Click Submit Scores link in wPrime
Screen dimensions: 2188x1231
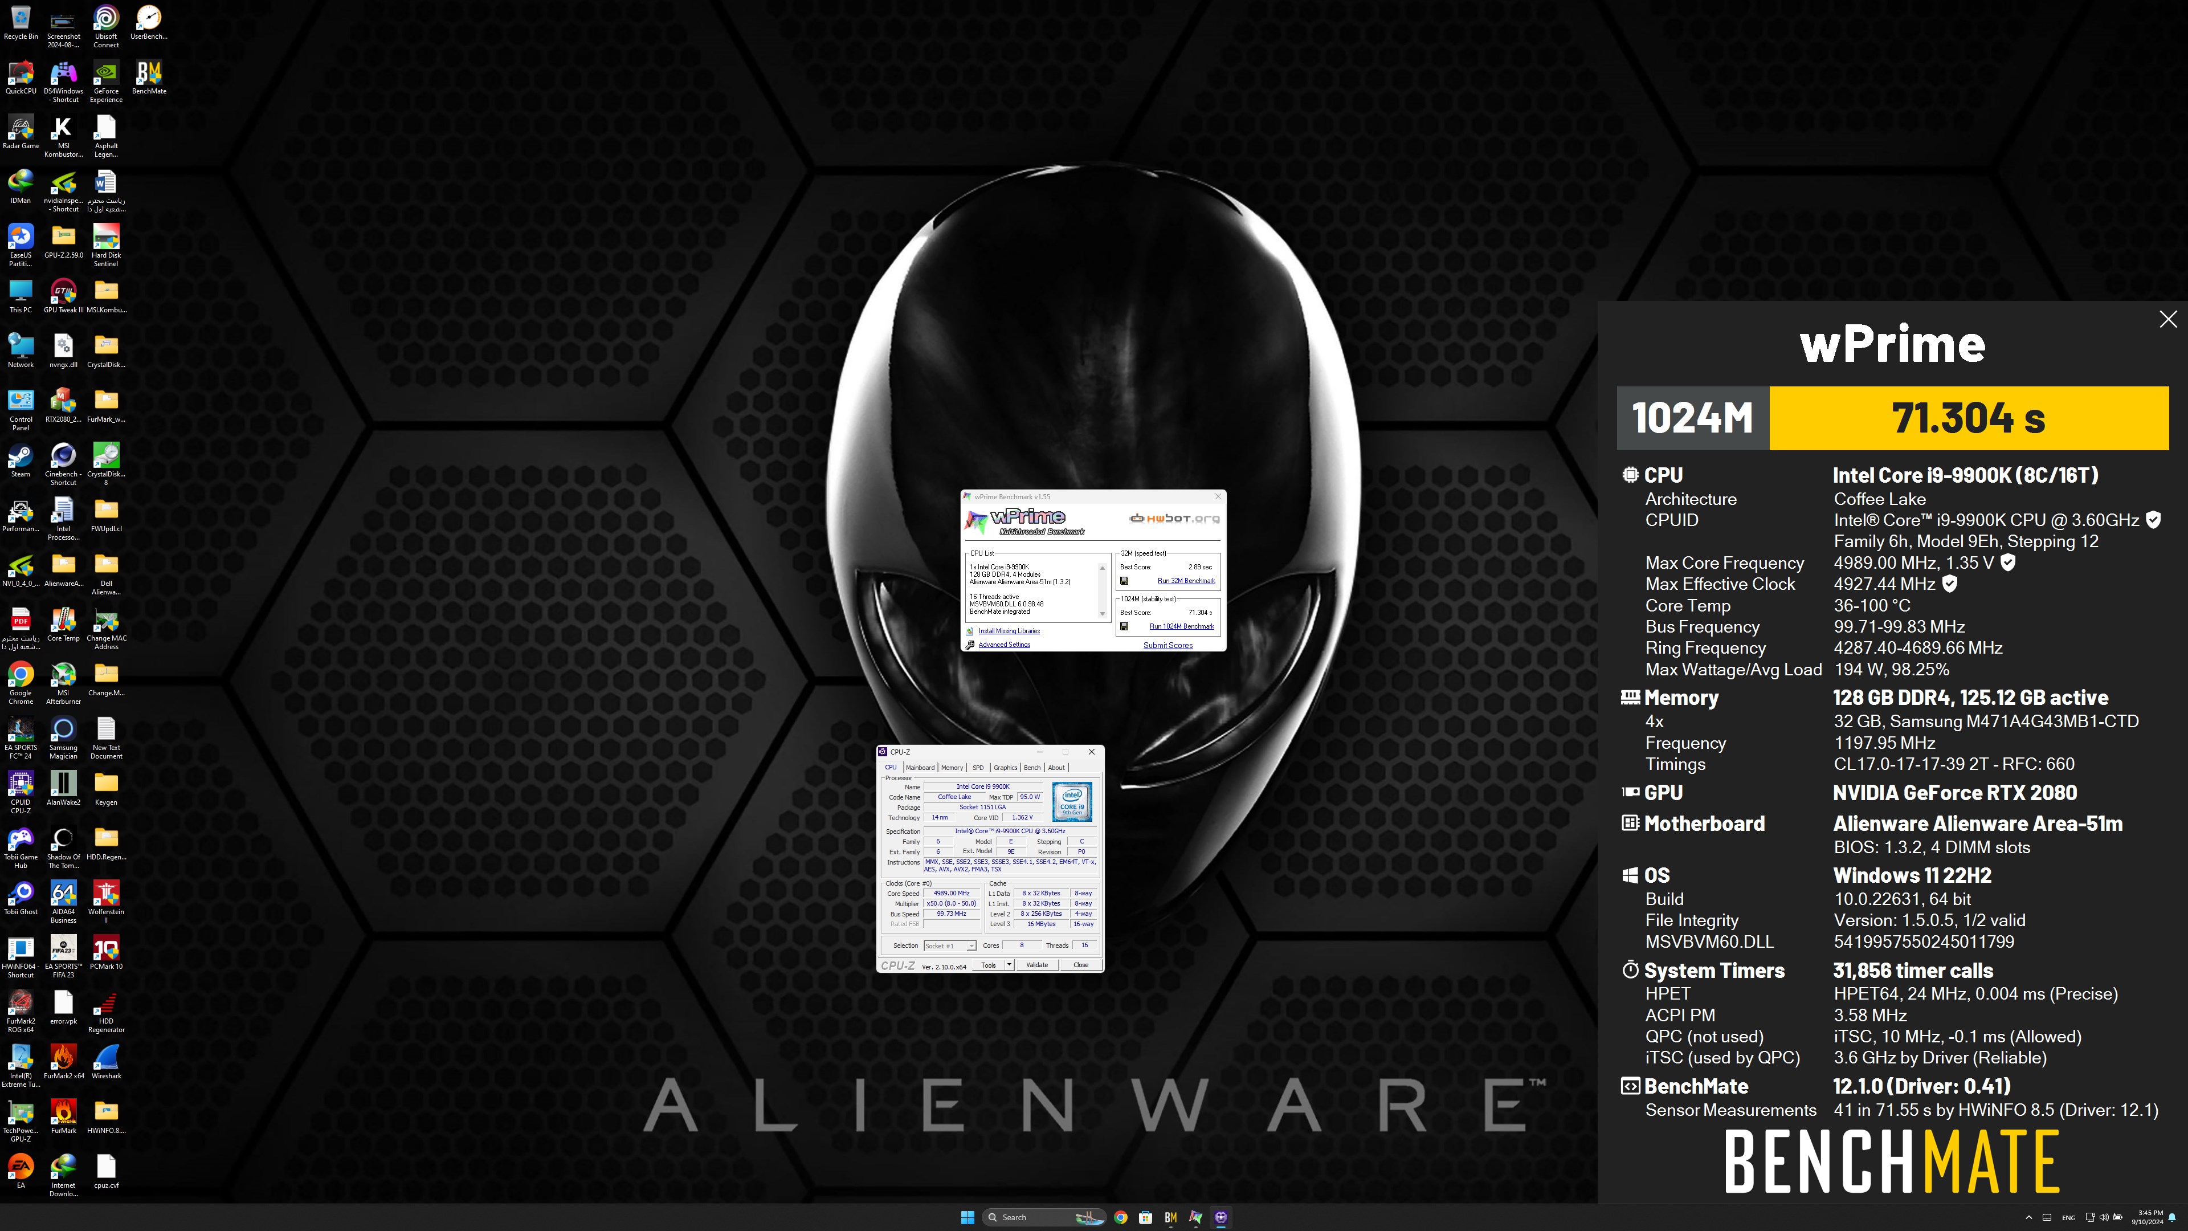coord(1168,646)
